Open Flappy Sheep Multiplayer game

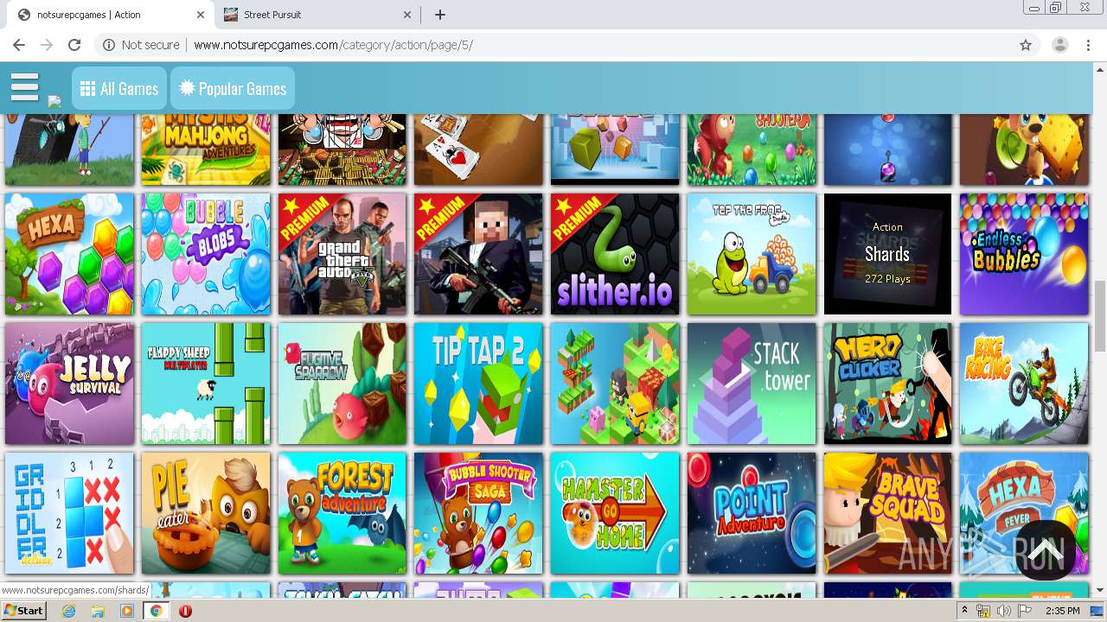[x=206, y=384]
